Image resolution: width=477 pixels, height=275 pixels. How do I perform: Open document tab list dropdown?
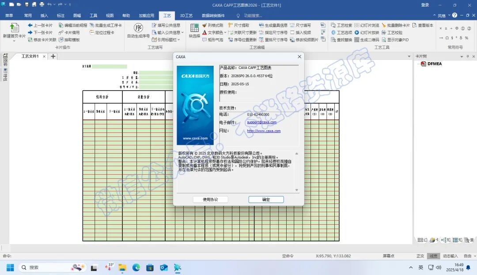click(409, 57)
